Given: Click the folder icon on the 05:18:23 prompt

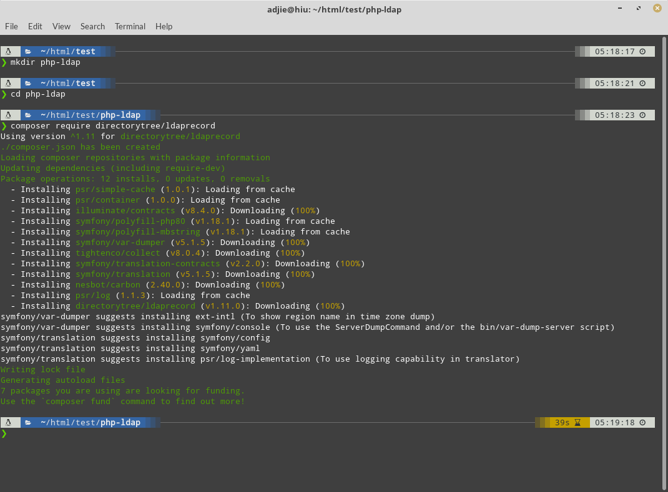Looking at the screenshot, I should tap(28, 115).
